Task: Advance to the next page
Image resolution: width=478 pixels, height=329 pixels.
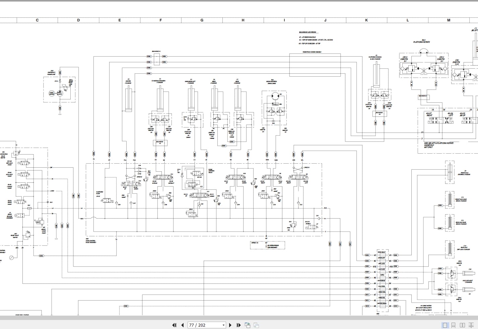Action: (230, 325)
